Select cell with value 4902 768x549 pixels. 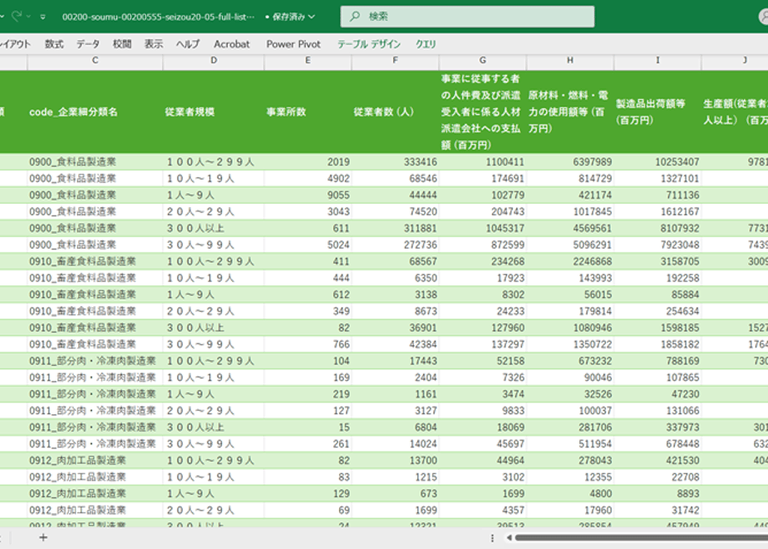point(308,178)
